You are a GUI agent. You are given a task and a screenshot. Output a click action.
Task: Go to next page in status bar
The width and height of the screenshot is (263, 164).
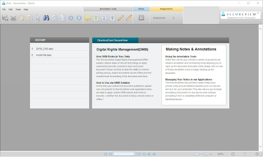coord(139,154)
